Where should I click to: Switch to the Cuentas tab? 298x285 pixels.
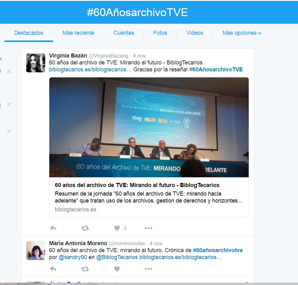(124, 33)
